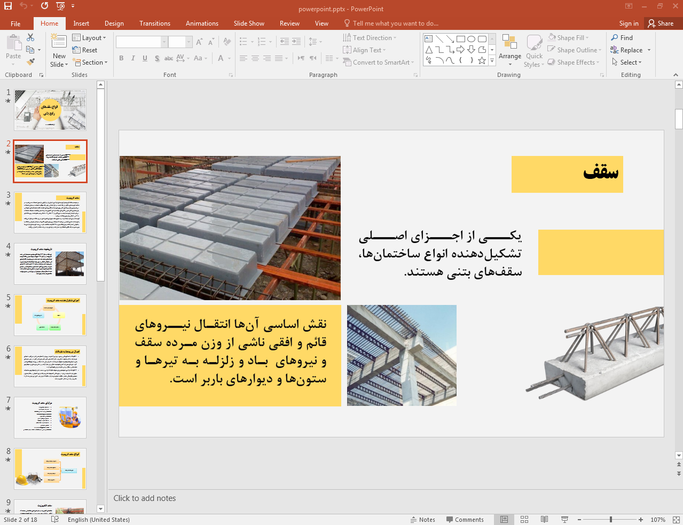Start the Slide Show from status bar icon

pyautogui.click(x=564, y=520)
